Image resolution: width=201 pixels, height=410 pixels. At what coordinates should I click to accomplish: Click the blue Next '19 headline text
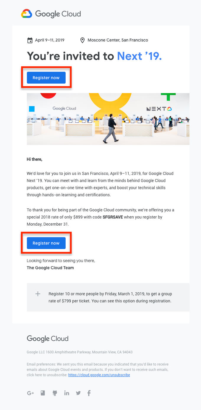(139, 56)
